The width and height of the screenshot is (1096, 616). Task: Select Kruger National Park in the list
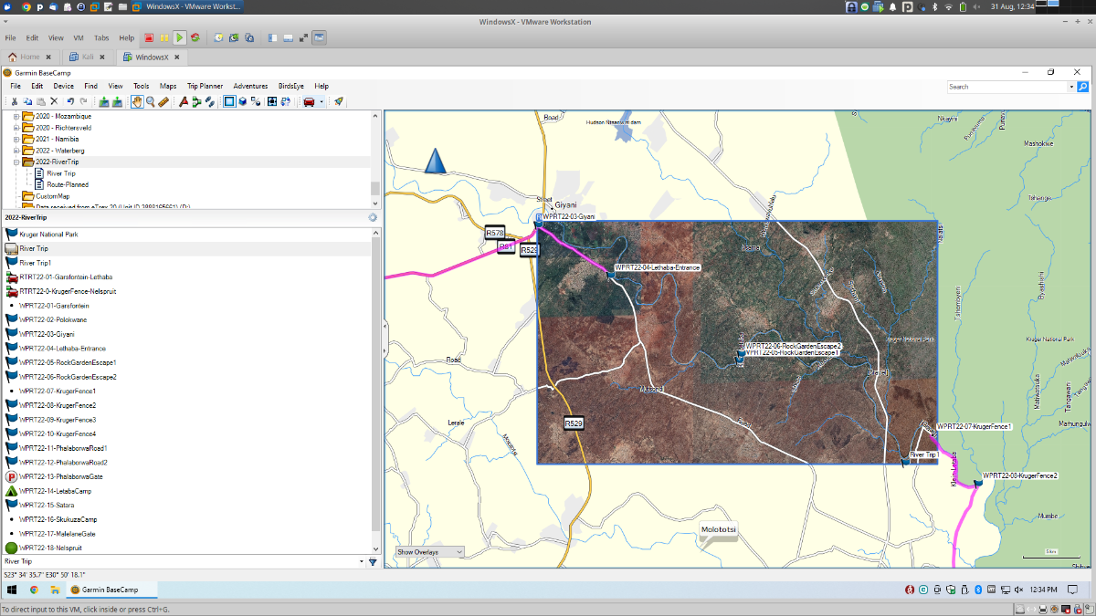48,235
